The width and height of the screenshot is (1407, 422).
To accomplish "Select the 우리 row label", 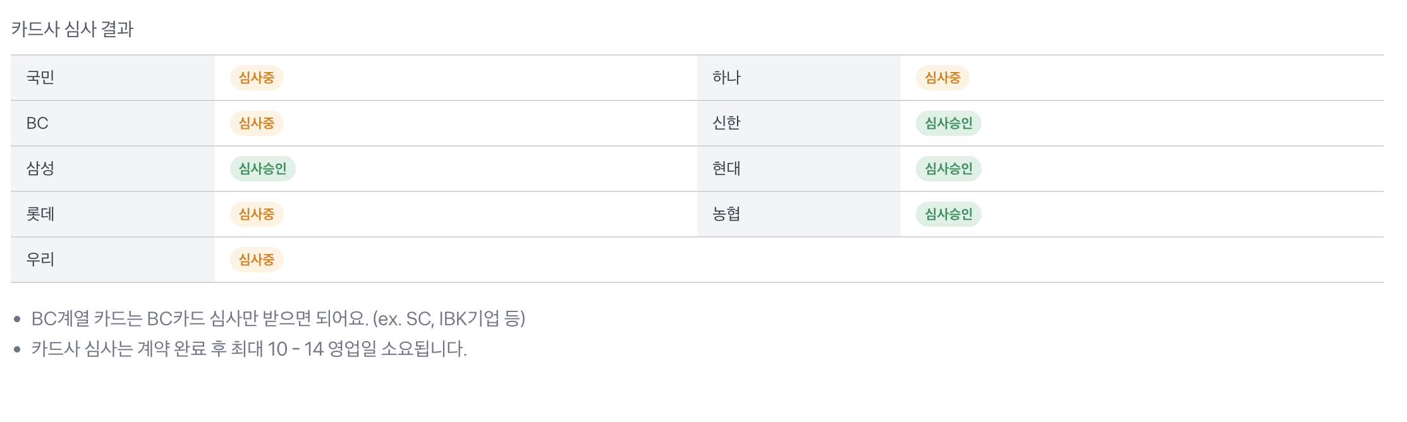I will point(40,260).
